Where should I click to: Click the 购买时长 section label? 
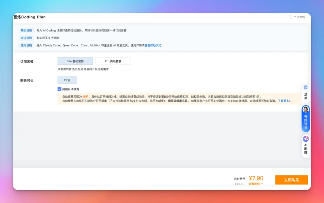click(x=27, y=81)
